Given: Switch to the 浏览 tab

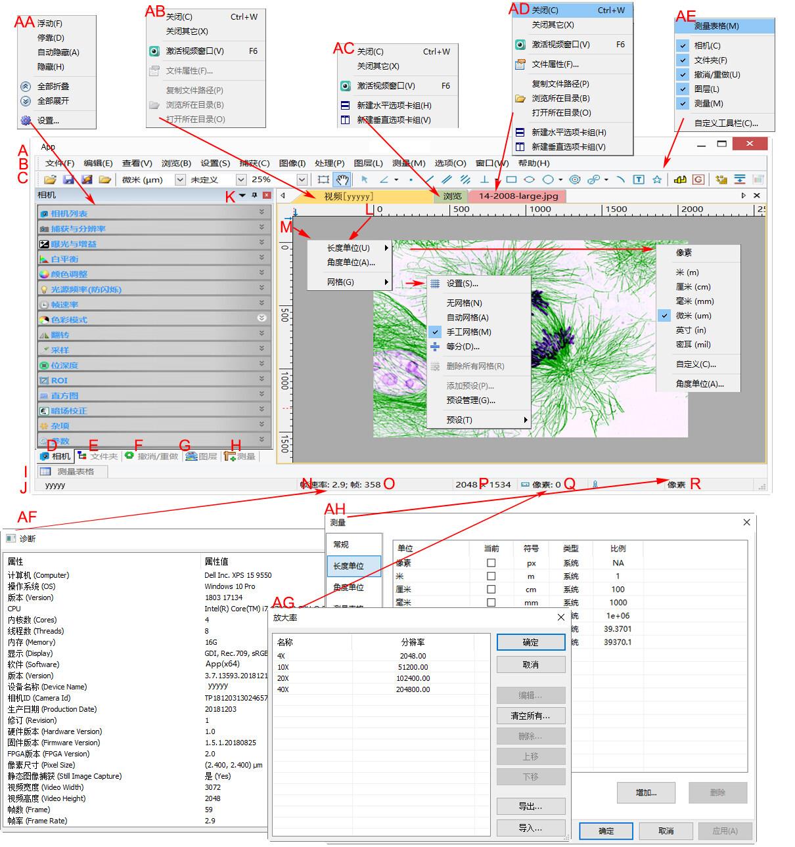Looking at the screenshot, I should point(452,196).
